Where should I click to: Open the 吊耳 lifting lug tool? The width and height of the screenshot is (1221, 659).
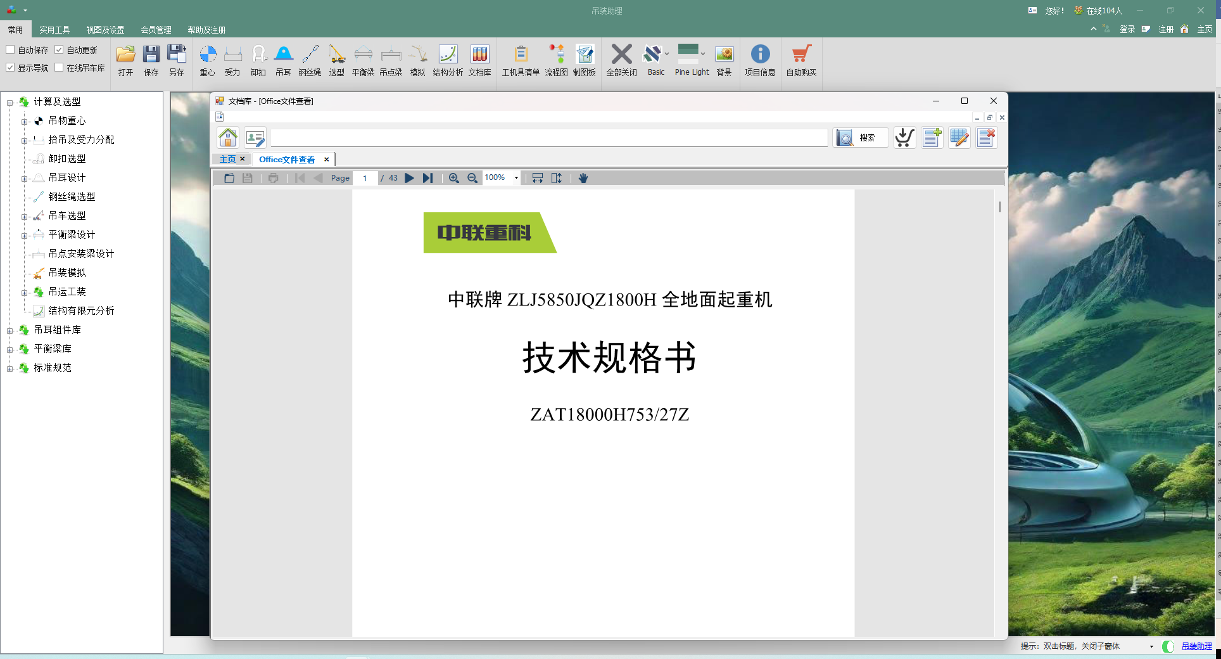[x=283, y=61]
